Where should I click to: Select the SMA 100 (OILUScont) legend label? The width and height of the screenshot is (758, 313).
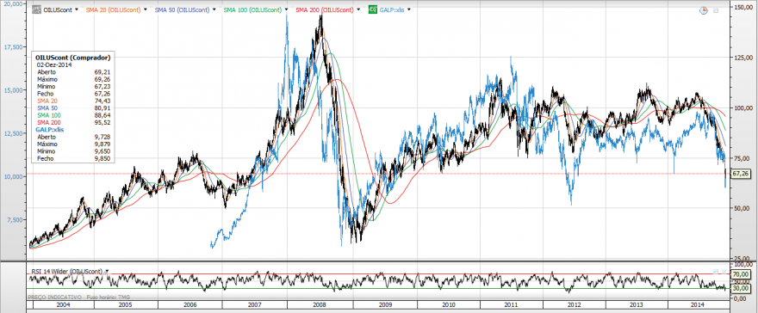254,9
